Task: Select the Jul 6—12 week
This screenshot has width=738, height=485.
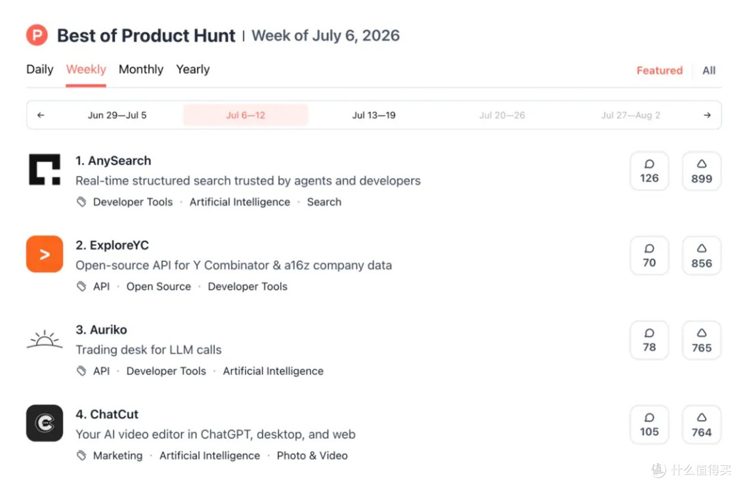Action: [x=246, y=115]
